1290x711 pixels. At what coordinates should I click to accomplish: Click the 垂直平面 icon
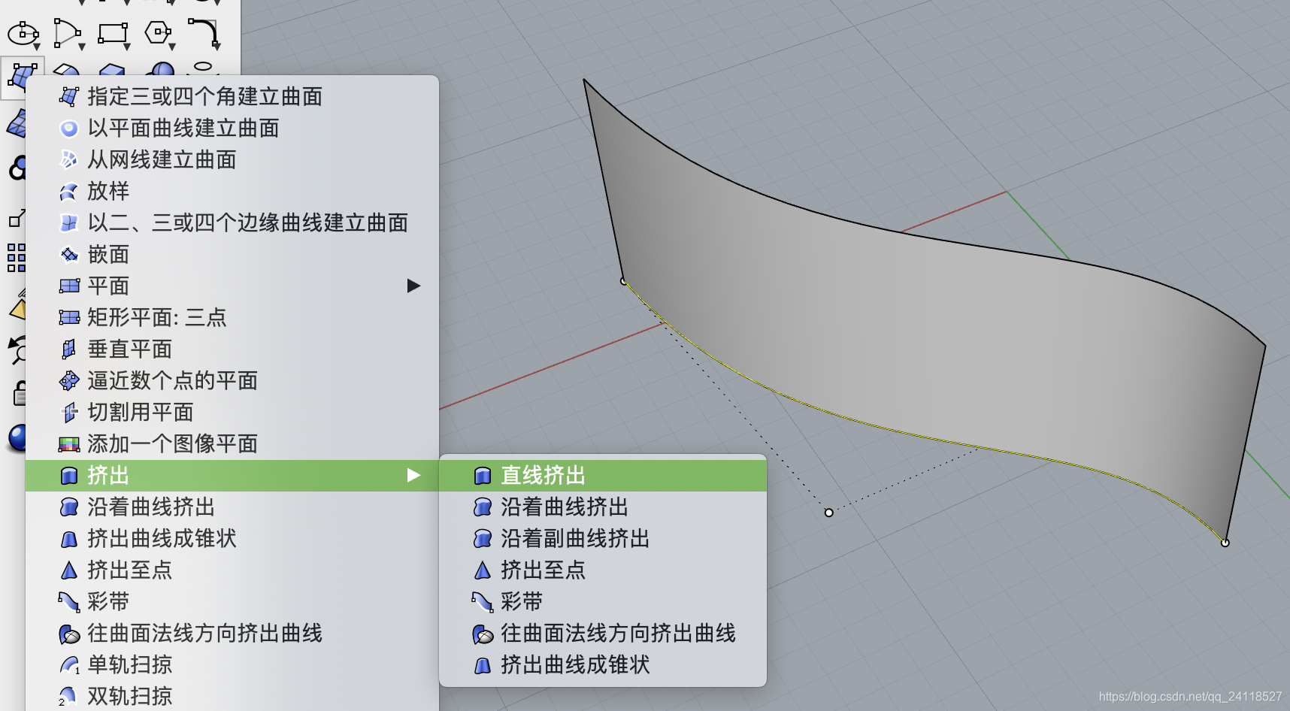[69, 349]
